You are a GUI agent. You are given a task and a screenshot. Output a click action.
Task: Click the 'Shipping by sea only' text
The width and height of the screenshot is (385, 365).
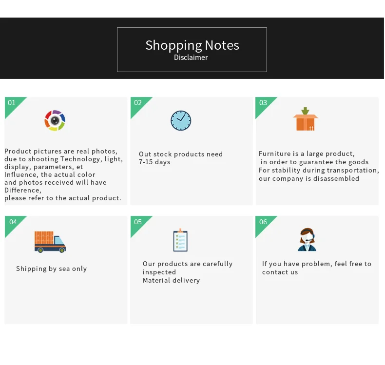51,269
